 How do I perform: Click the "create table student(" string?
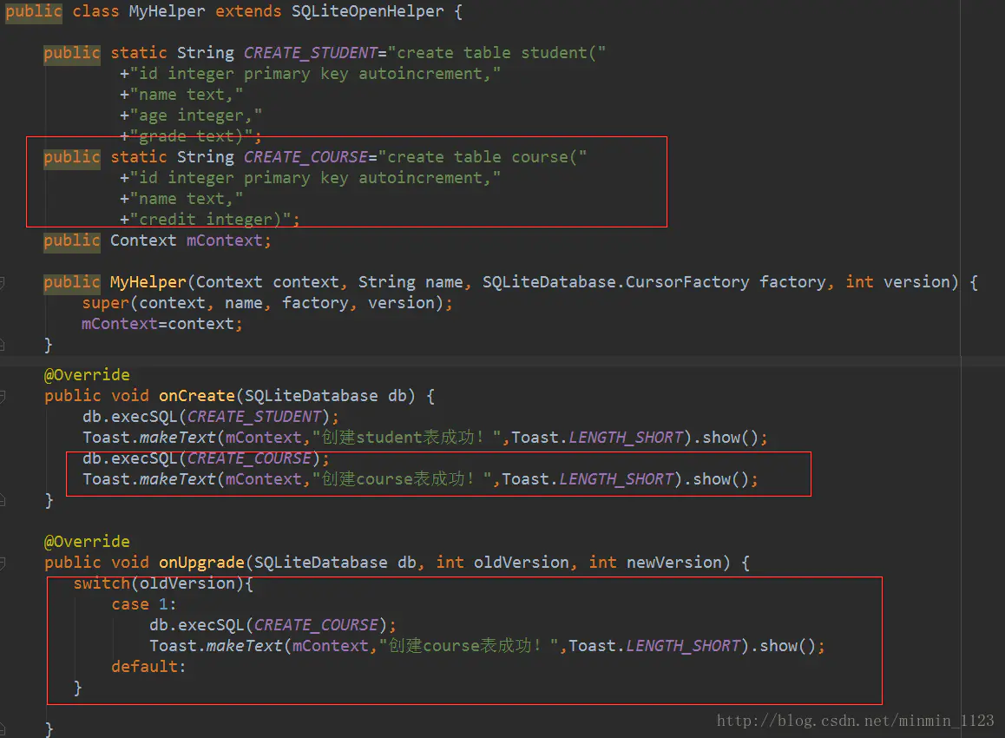click(x=496, y=53)
